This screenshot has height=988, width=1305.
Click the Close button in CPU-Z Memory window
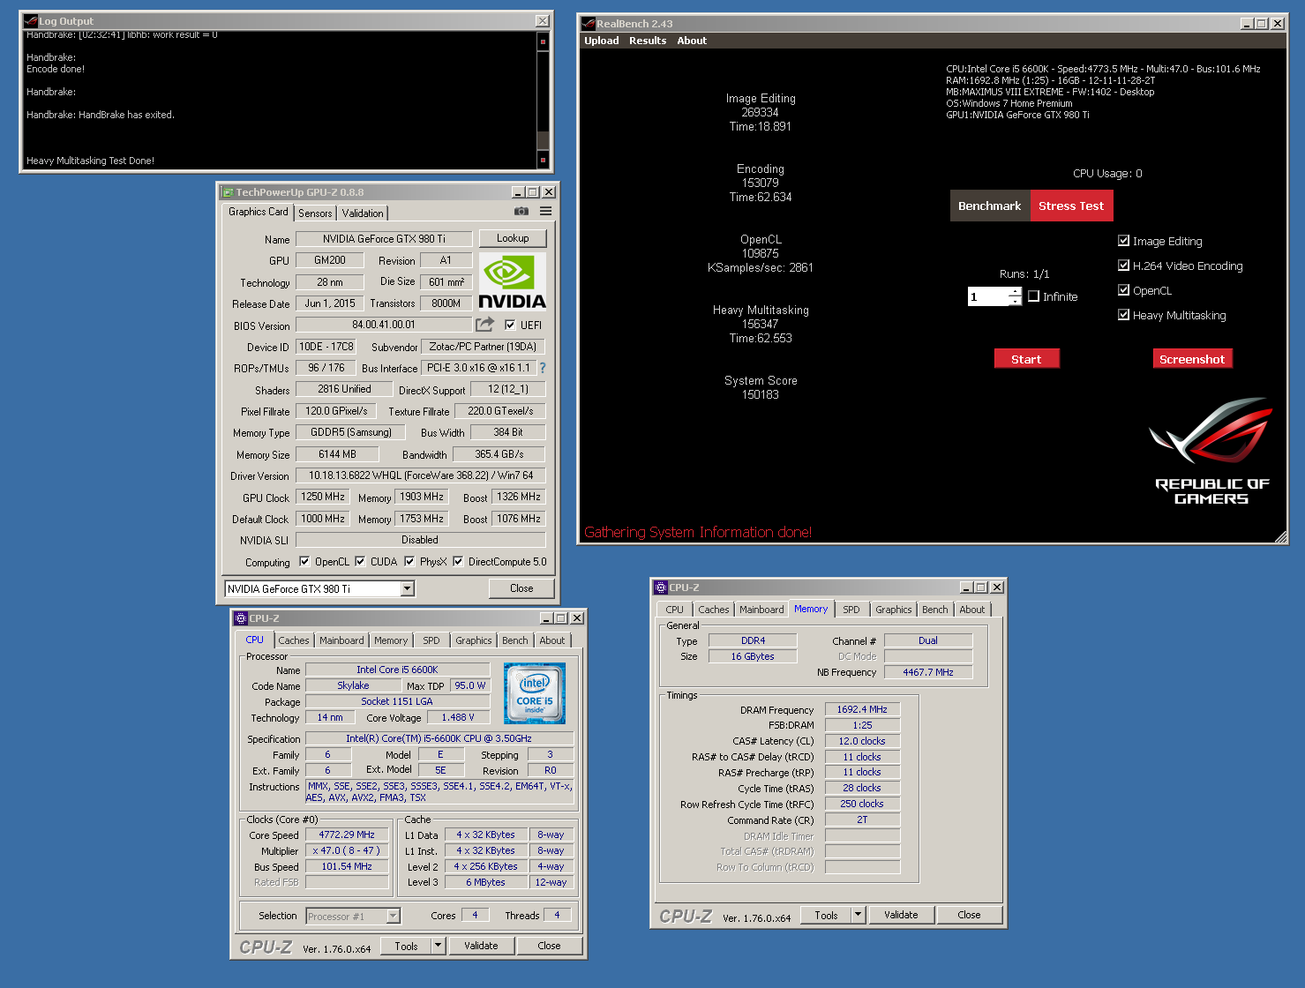[x=969, y=915]
